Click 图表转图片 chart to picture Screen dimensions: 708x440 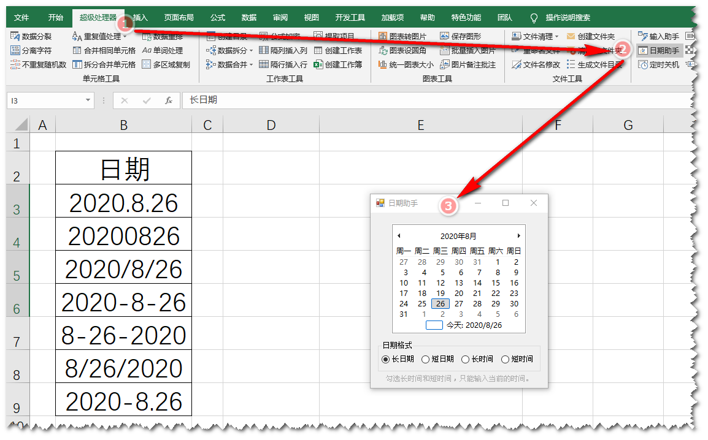click(402, 36)
